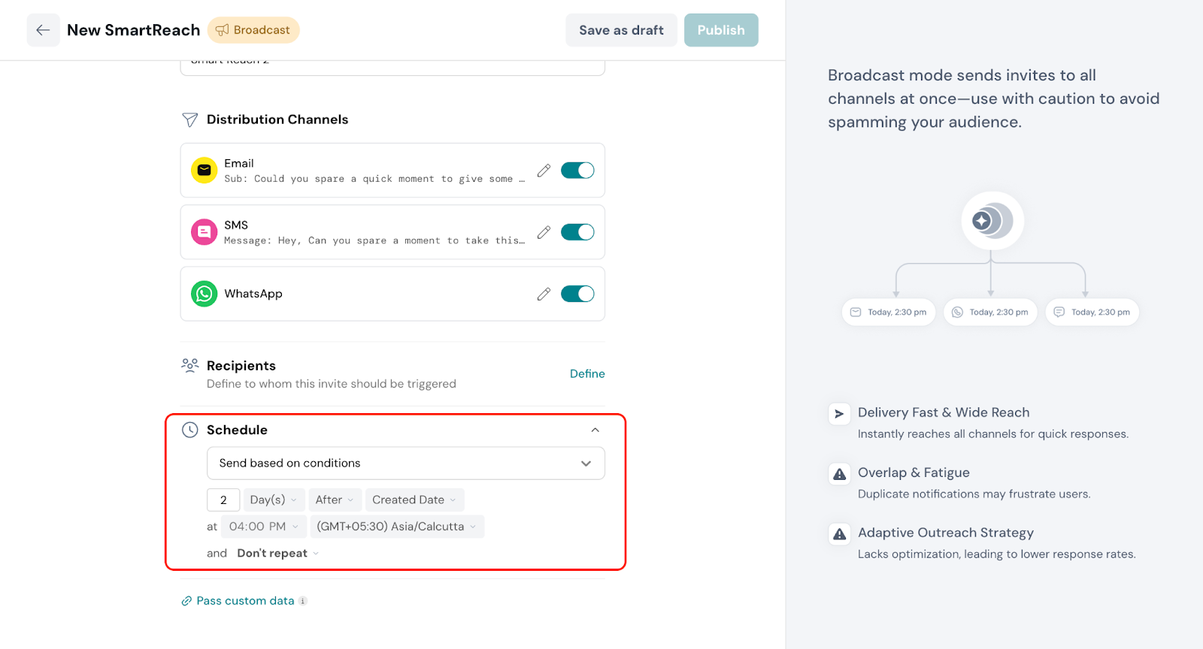1203x649 pixels.
Task: Edit the WhatsApp channel with pencil icon
Action: click(544, 294)
